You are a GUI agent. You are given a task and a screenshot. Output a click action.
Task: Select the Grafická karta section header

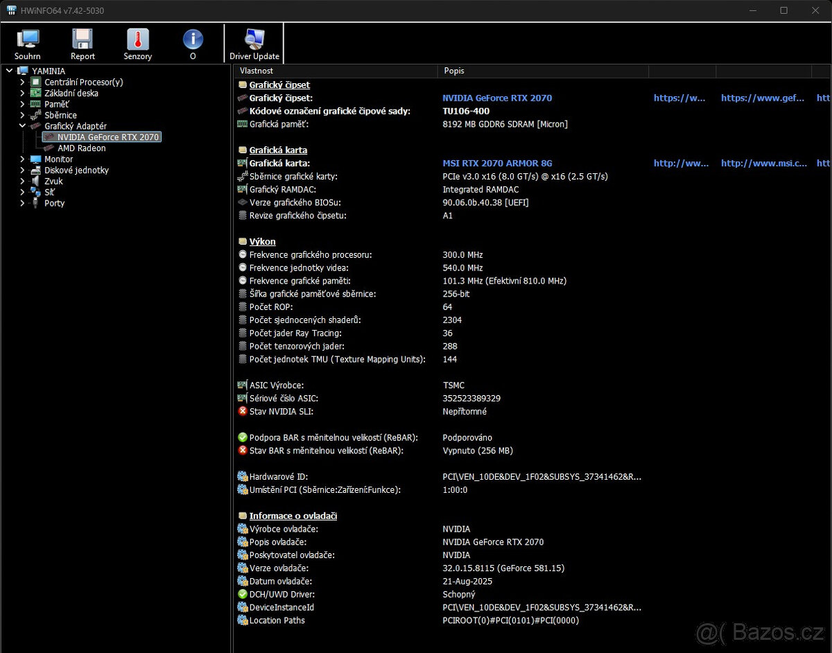278,150
